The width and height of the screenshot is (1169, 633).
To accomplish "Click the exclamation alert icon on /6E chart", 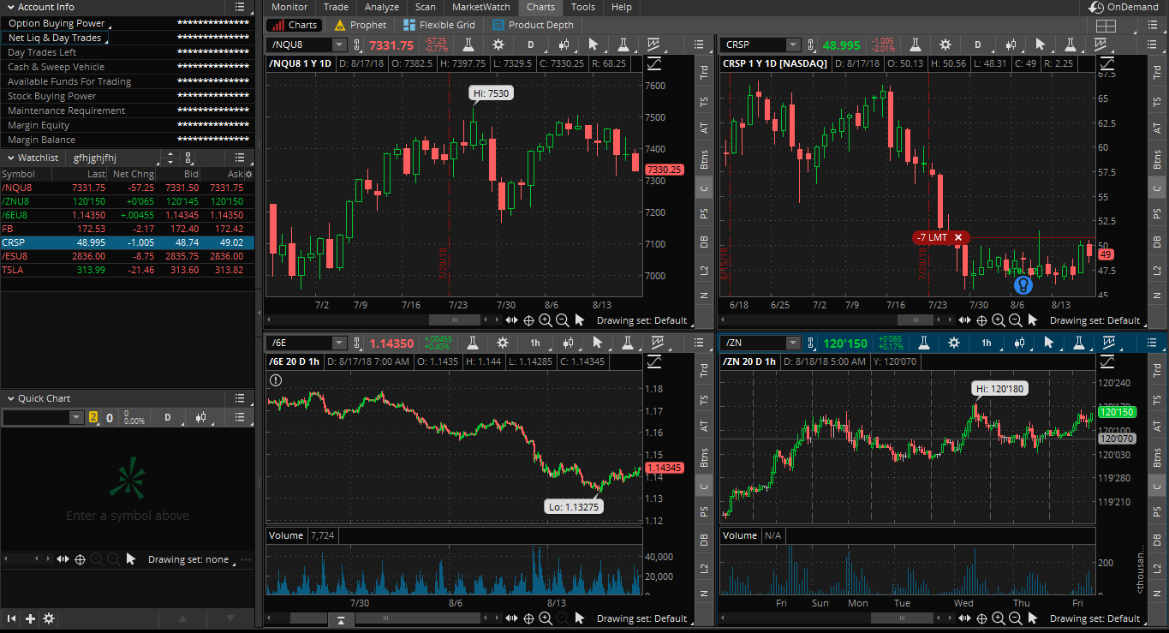I will (x=276, y=380).
